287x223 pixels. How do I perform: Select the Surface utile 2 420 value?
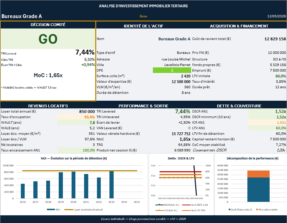tap(186, 76)
